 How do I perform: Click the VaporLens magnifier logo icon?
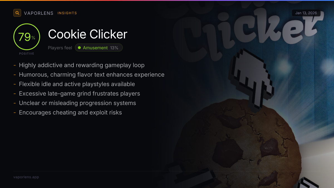pyautogui.click(x=17, y=13)
